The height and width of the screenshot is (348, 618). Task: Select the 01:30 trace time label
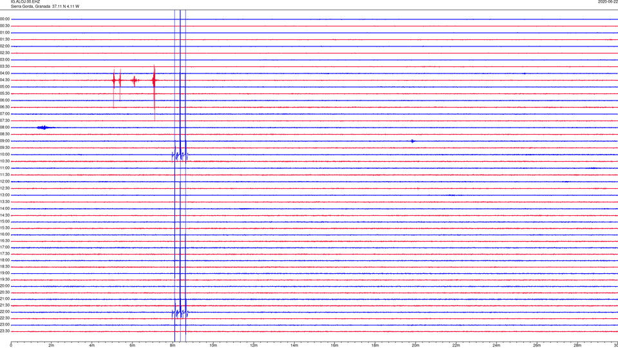(5, 39)
